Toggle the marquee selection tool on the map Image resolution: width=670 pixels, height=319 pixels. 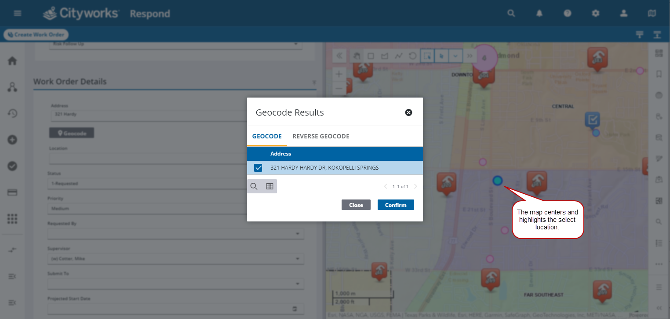coord(427,56)
